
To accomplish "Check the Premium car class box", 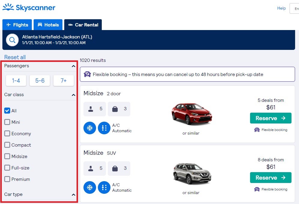I will pyautogui.click(x=7, y=179).
